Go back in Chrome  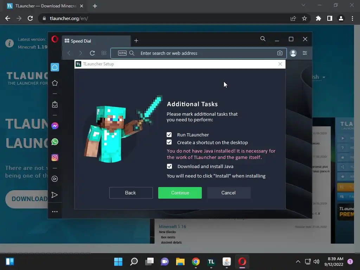click(8, 18)
